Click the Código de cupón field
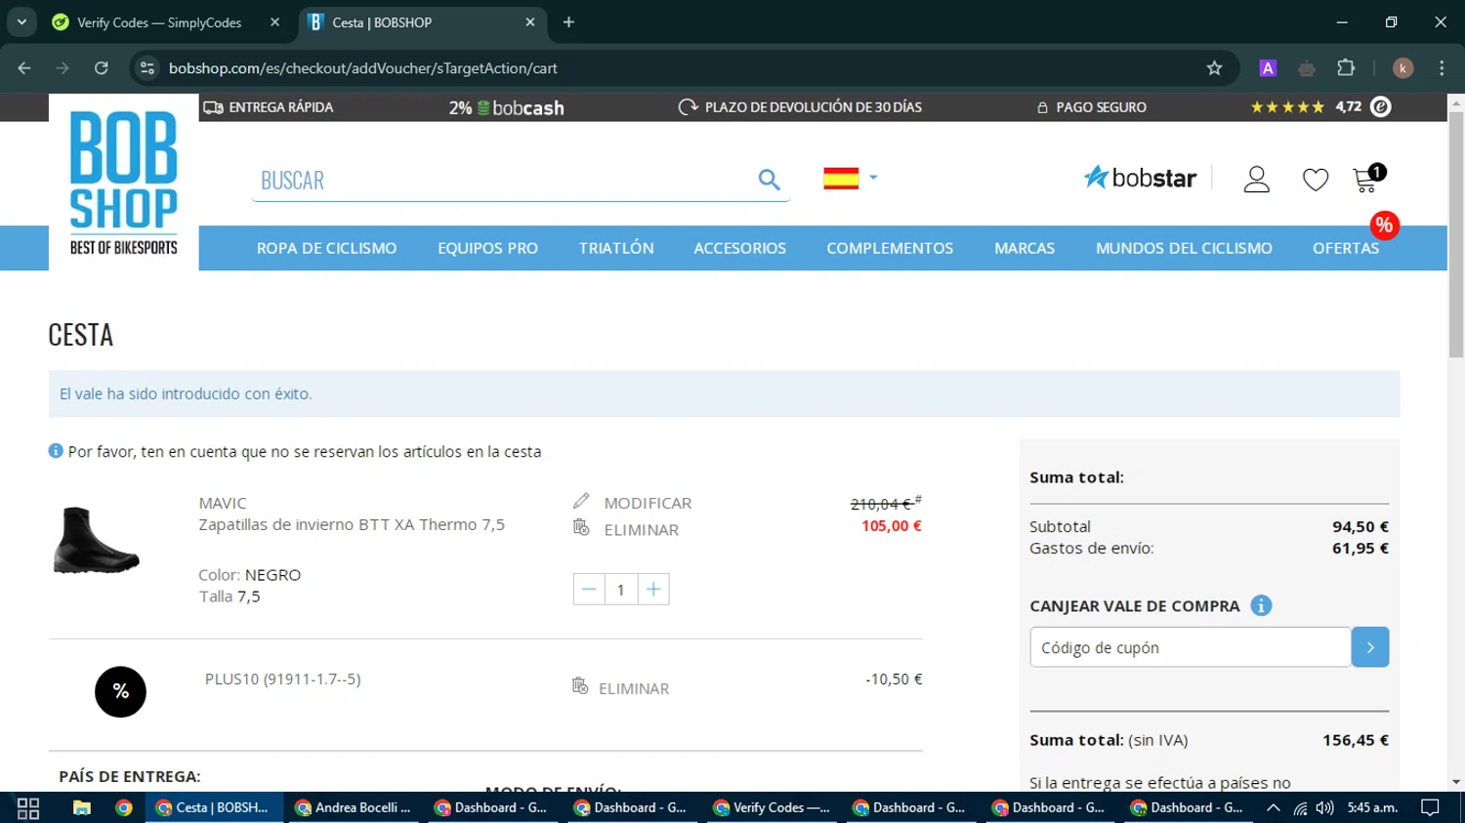 [x=1191, y=647]
